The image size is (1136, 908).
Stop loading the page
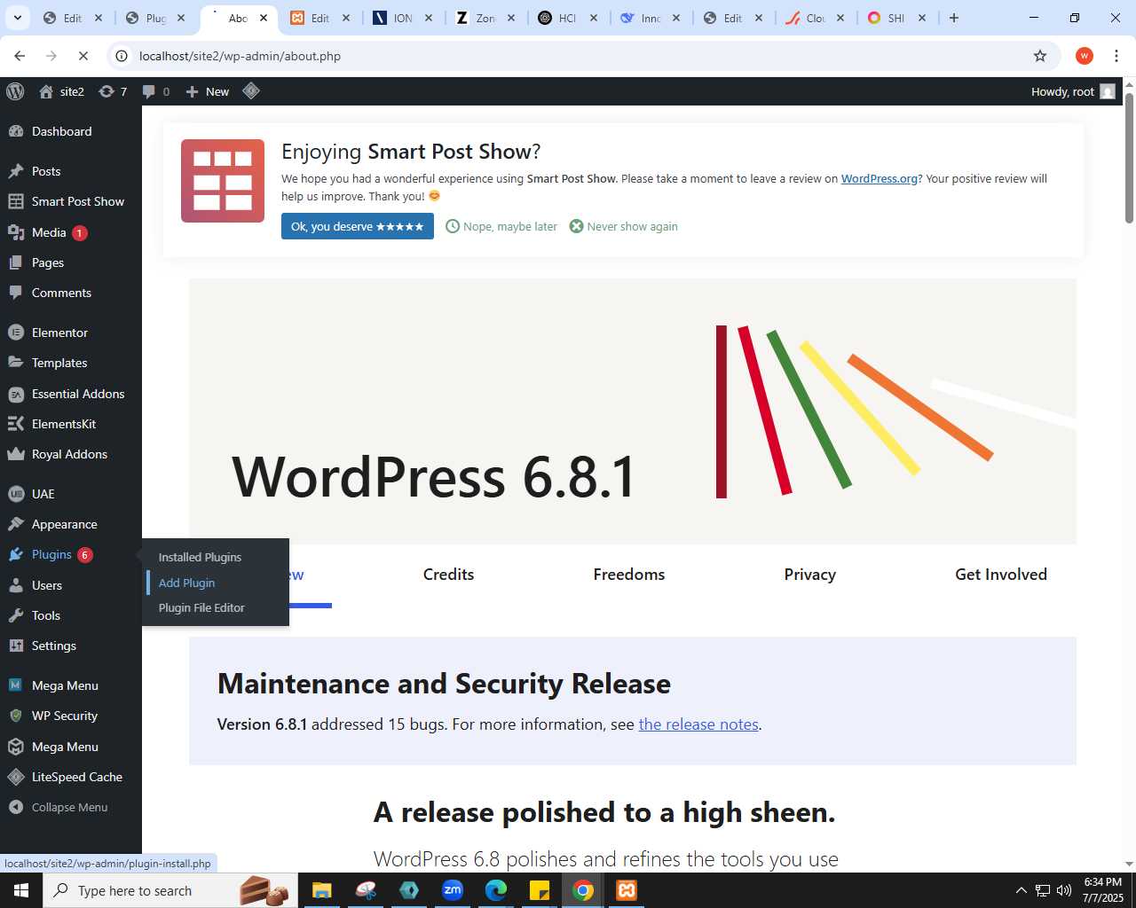[x=83, y=56]
